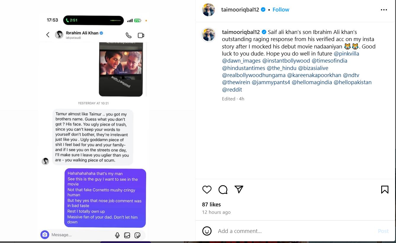The height and width of the screenshot is (243, 396).
Task: Open the taimooriqbal12 profile picture in header
Action: pos(208,10)
